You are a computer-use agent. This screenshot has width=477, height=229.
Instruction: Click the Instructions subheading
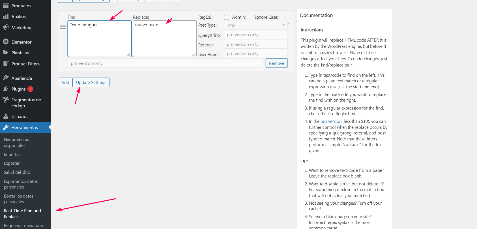pos(312,30)
